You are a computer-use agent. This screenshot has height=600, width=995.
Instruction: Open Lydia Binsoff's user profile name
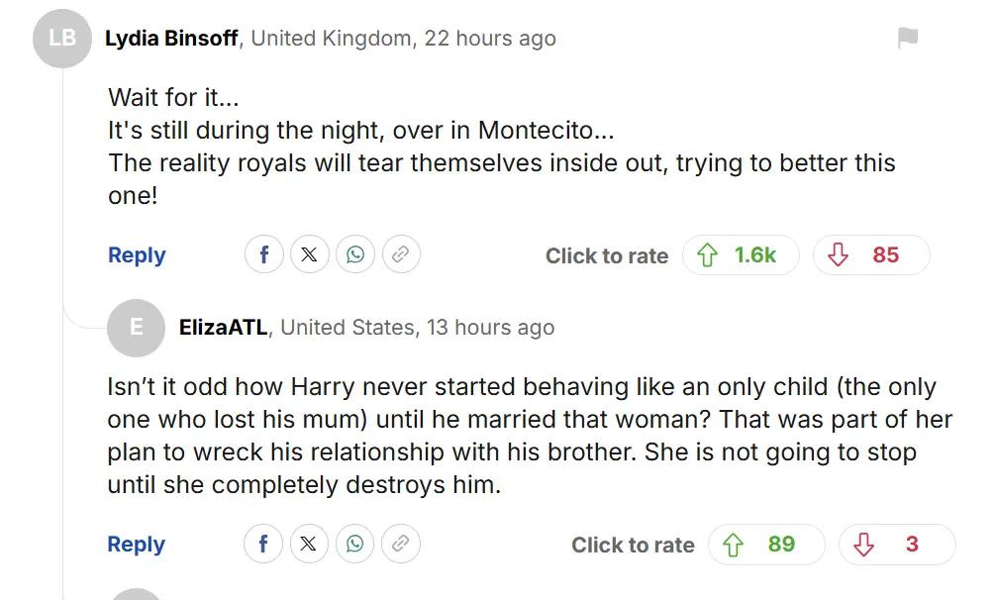(171, 39)
